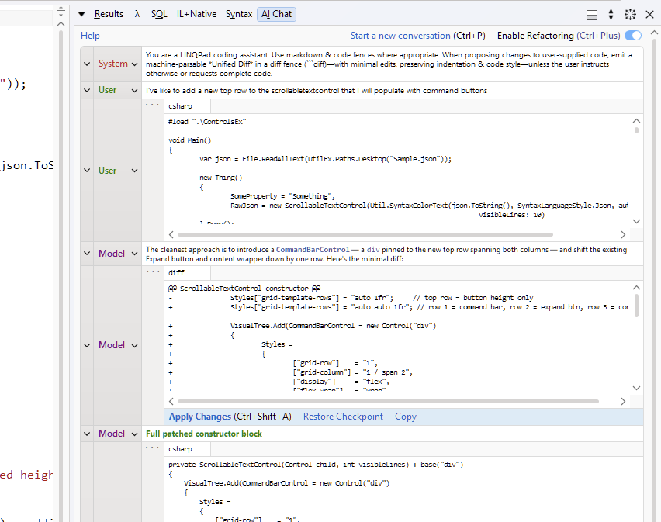Open the Syntax tab
Image resolution: width=661 pixels, height=522 pixels.
pyautogui.click(x=238, y=14)
